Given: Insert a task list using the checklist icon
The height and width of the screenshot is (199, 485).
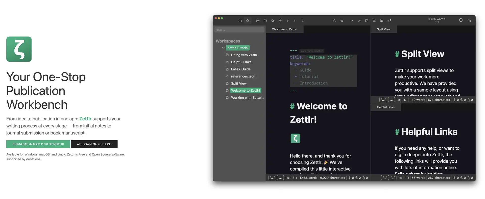Looking at the screenshot, I should tap(374, 21).
